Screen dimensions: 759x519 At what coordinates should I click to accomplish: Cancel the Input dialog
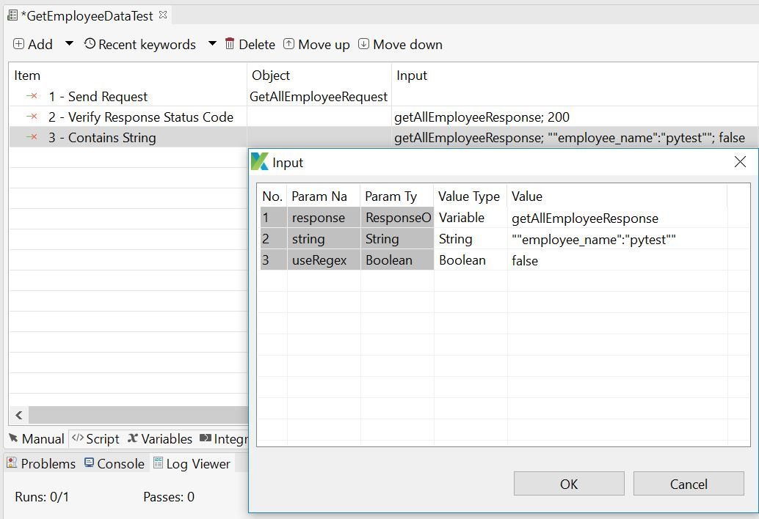688,484
